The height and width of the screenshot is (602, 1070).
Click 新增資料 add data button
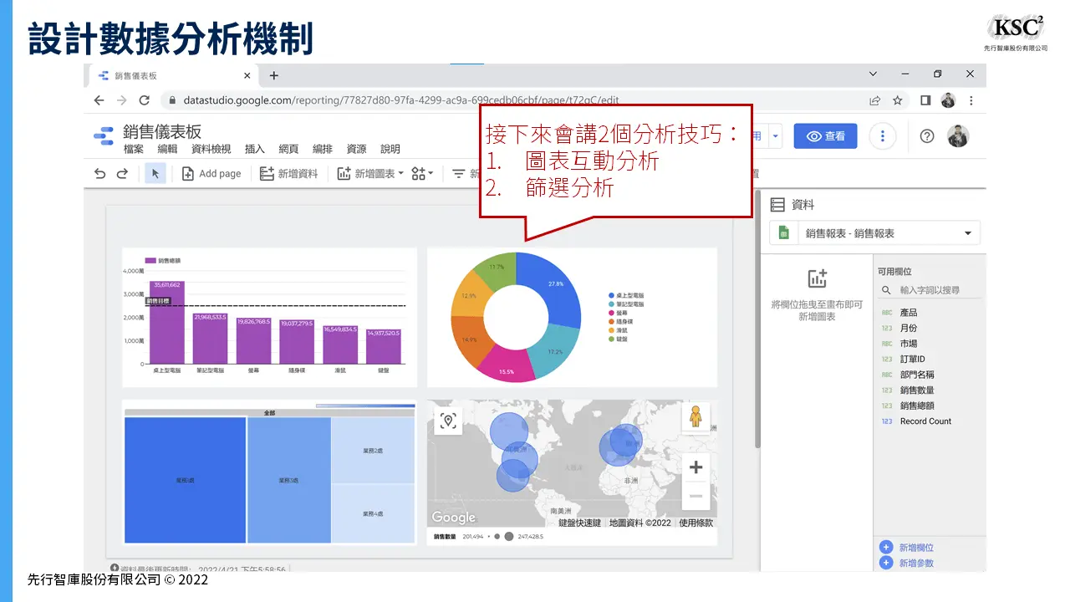(288, 173)
